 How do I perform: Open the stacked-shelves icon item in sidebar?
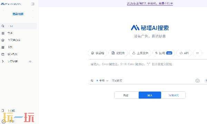tap(18, 47)
